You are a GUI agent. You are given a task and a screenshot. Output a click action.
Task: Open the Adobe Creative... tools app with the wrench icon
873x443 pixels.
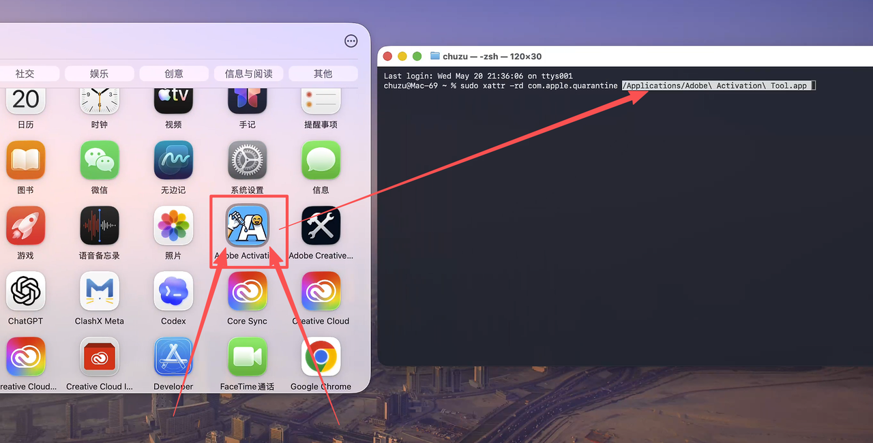point(321,226)
